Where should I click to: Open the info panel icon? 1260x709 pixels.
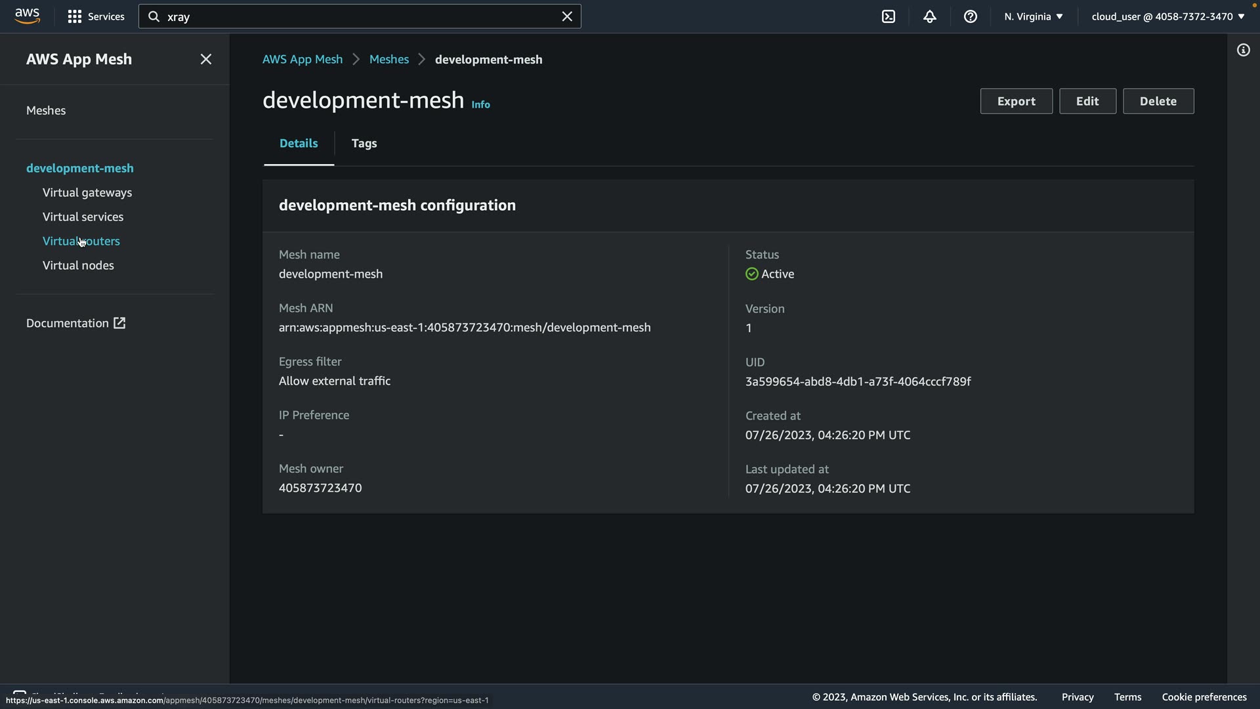[1243, 50]
